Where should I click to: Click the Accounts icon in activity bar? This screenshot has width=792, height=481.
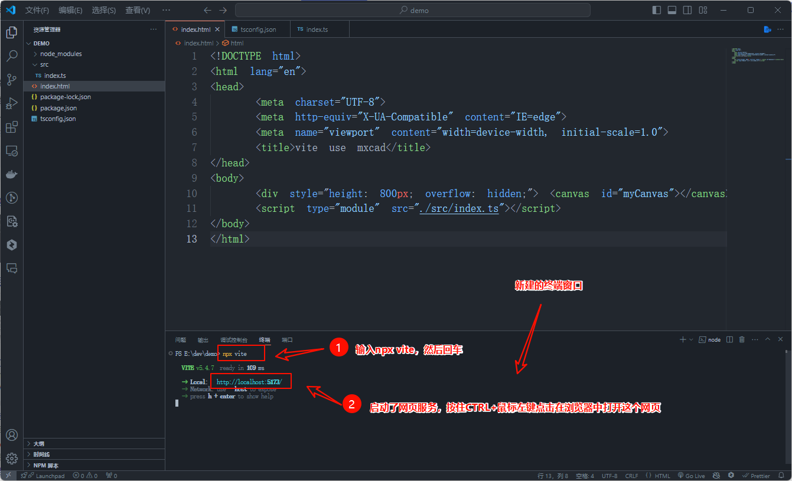pos(11,436)
